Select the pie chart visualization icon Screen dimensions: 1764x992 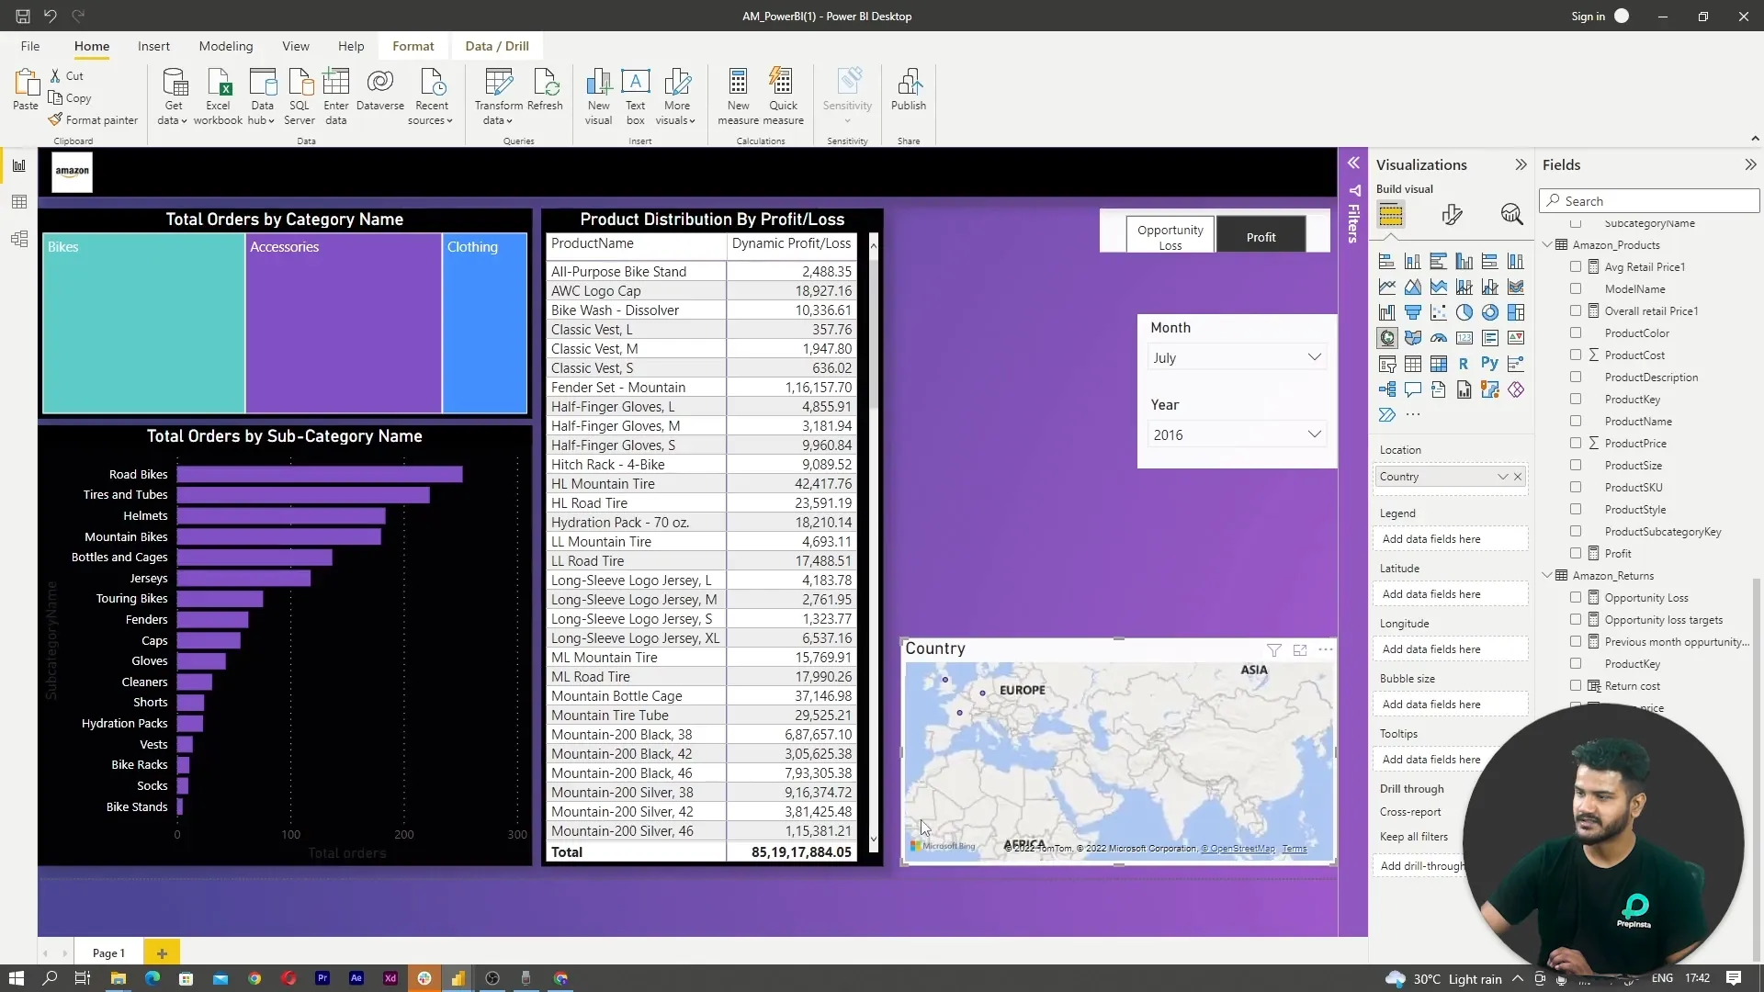[x=1464, y=312]
